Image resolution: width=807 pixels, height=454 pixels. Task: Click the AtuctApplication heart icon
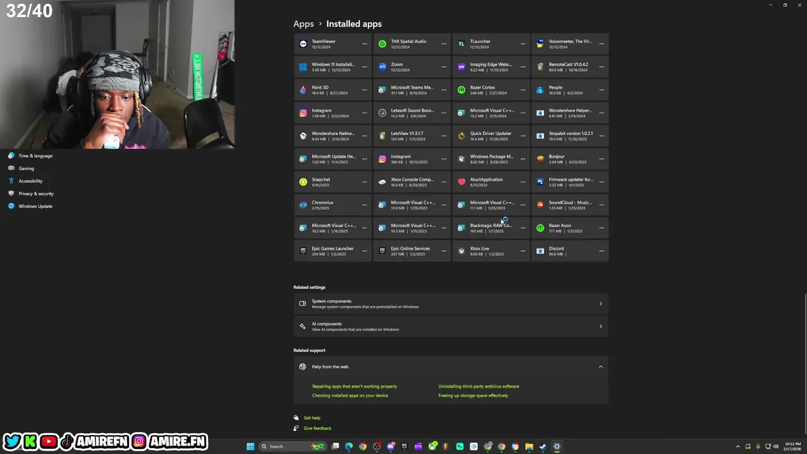point(462,182)
